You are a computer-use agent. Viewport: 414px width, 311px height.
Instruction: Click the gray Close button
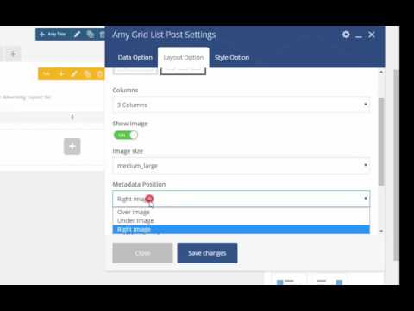[142, 253]
